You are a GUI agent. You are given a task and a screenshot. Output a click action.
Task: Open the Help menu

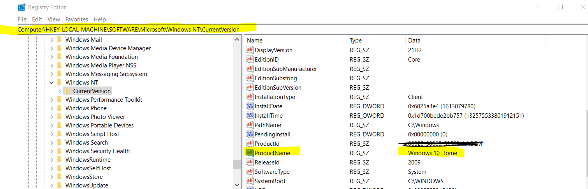tap(100, 19)
